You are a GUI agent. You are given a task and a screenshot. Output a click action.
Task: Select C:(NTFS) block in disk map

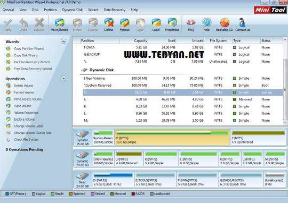[x=172, y=137]
